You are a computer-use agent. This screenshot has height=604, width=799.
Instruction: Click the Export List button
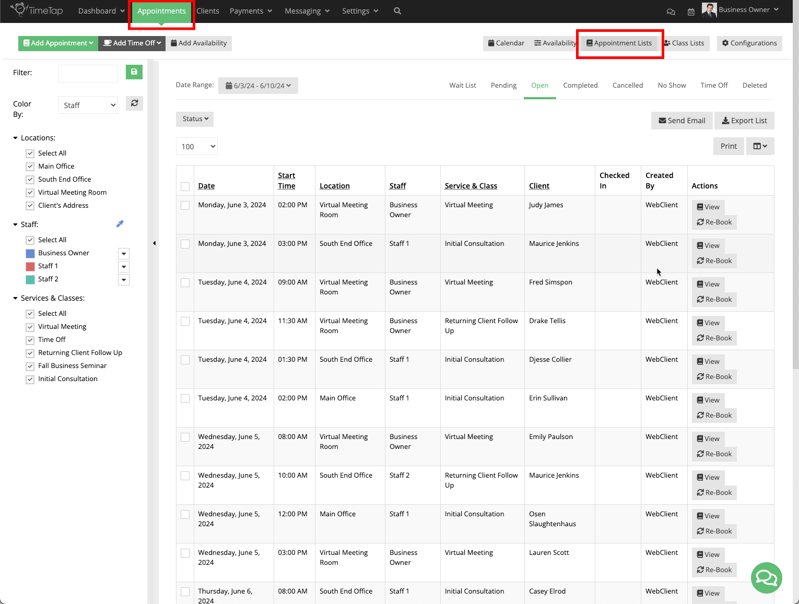pos(744,120)
